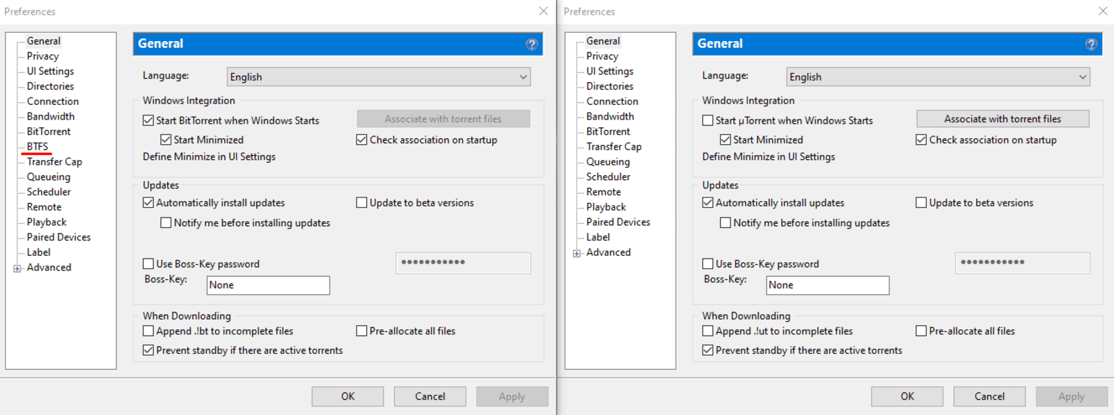Open Playback in BitTorrent tree
Image resolution: width=1114 pixels, height=415 pixels.
pos(47,222)
